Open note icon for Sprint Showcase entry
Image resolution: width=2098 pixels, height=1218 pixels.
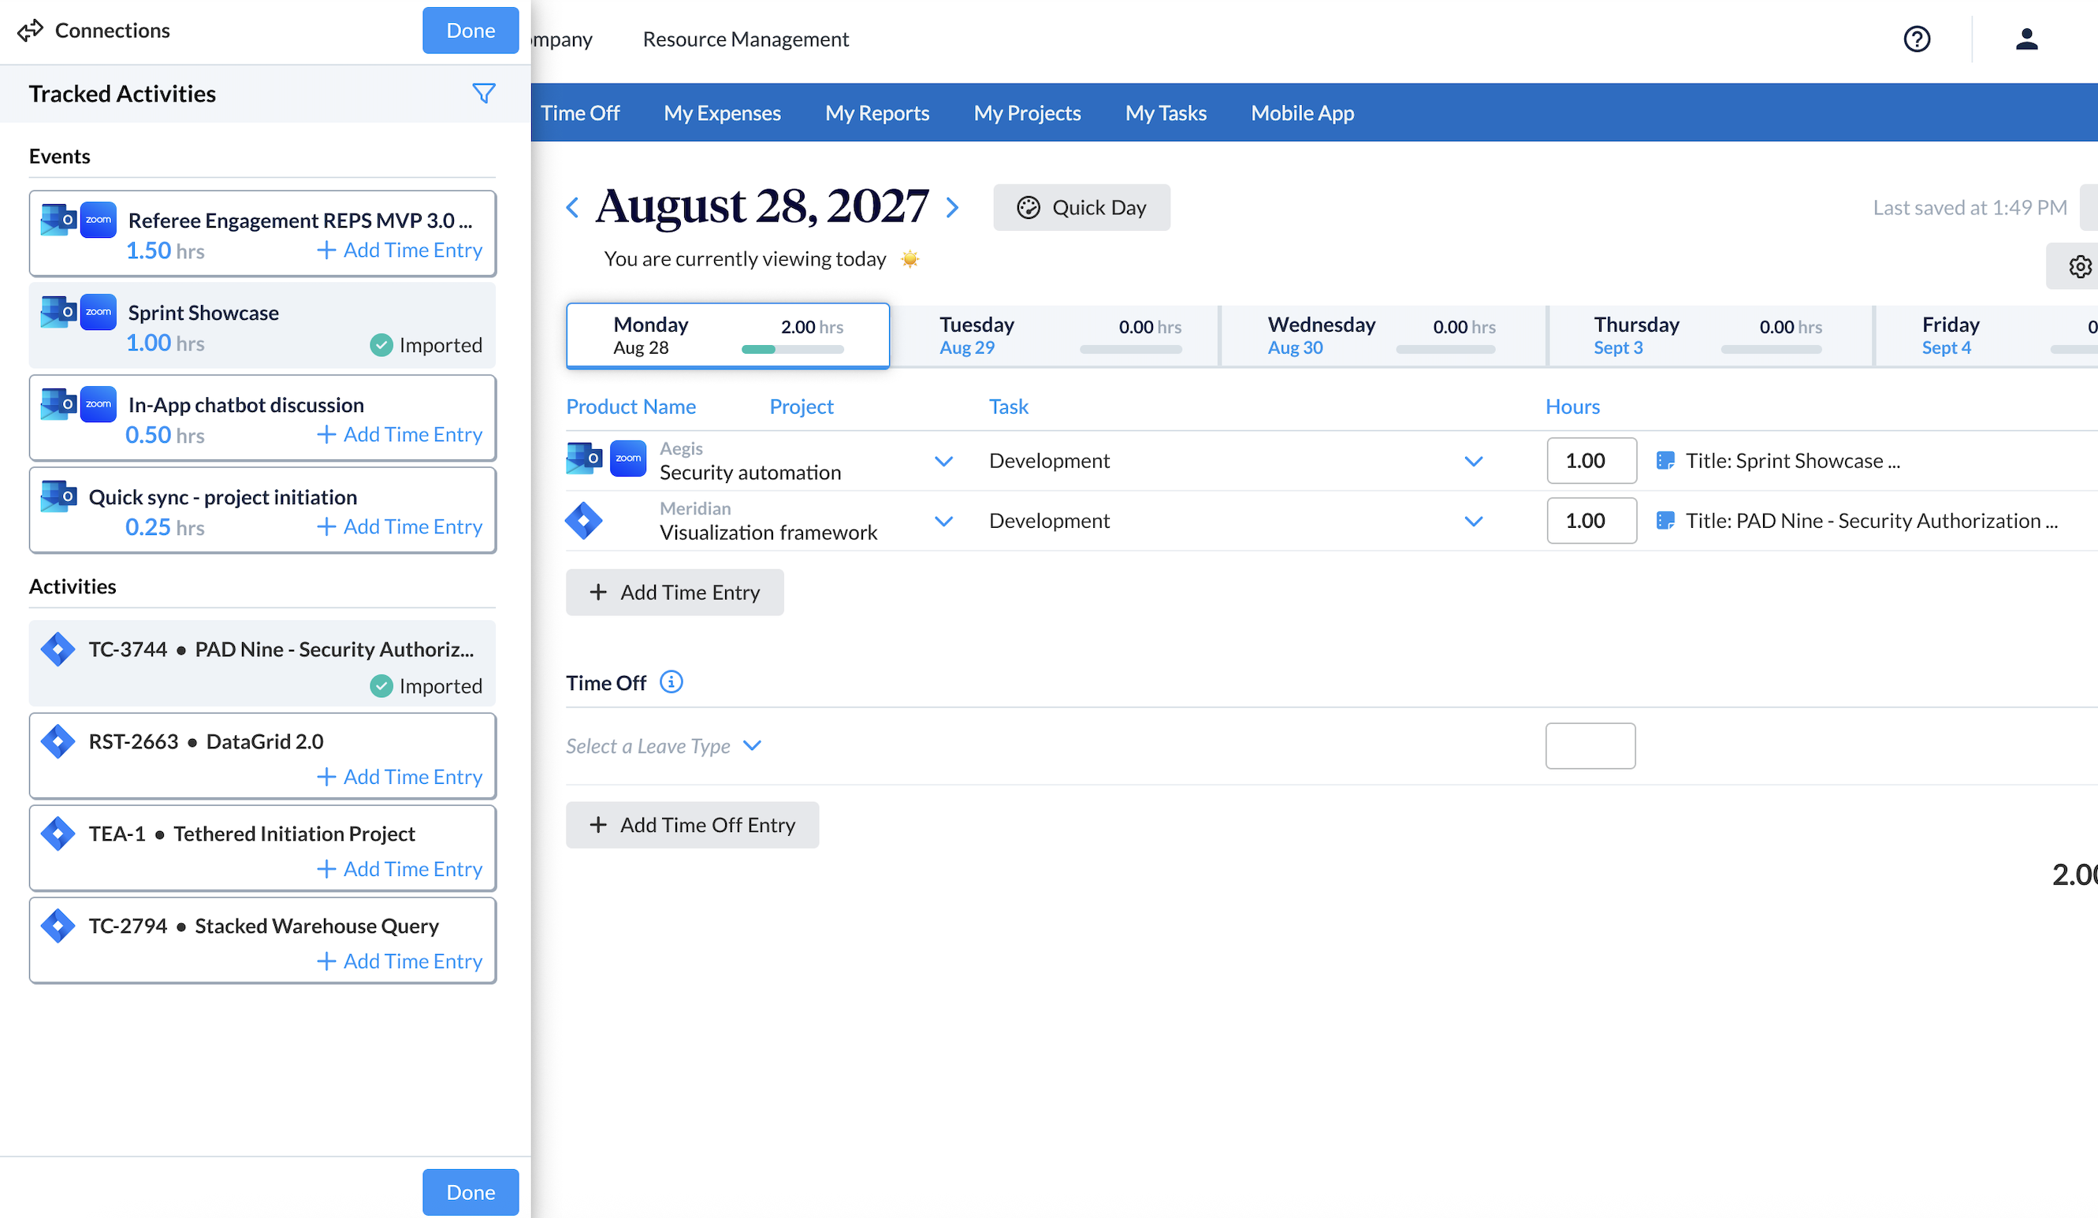[1665, 460]
